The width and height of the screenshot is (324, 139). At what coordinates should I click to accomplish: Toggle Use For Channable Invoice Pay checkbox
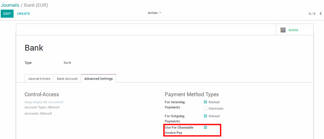click(x=206, y=128)
